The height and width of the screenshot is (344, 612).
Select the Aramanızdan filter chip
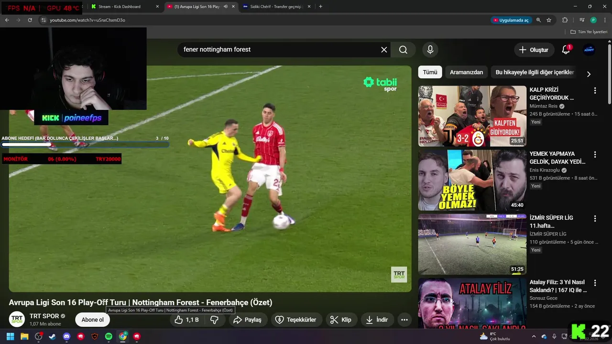click(466, 72)
